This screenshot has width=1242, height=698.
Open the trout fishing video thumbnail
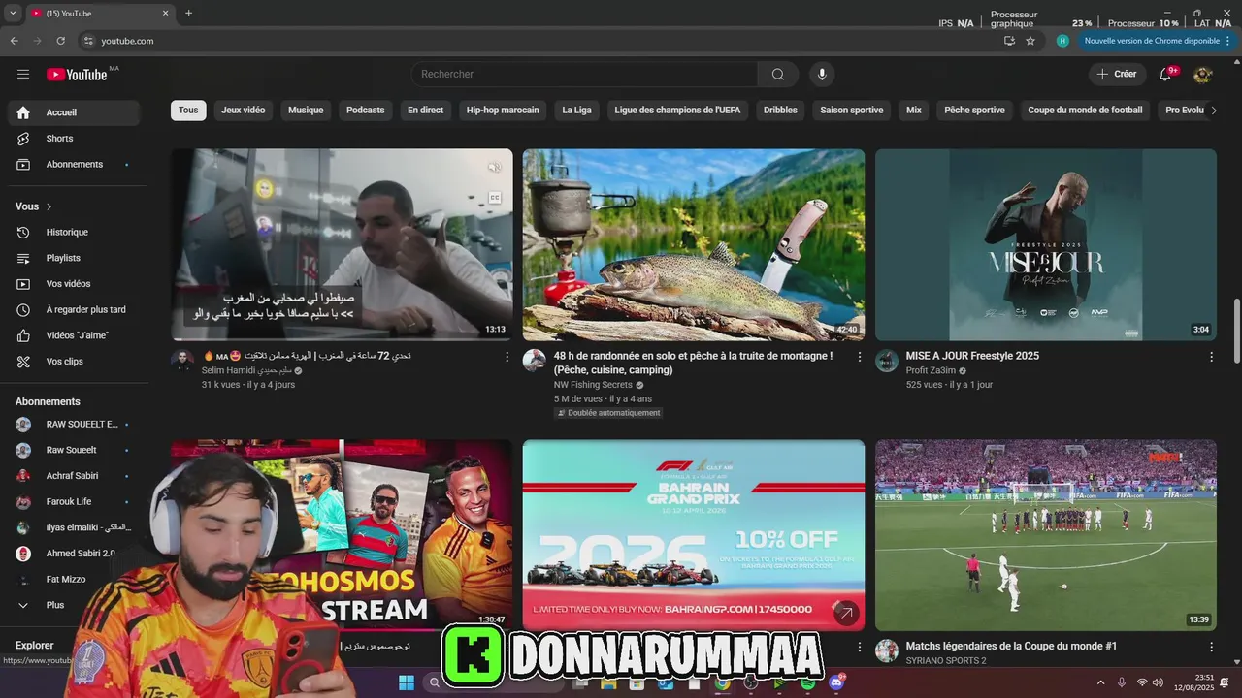pos(694,244)
